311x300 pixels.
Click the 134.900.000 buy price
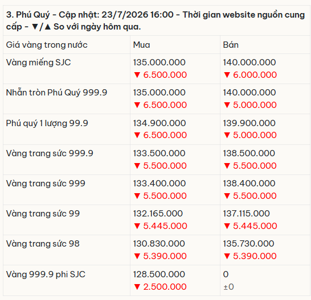tap(159, 123)
